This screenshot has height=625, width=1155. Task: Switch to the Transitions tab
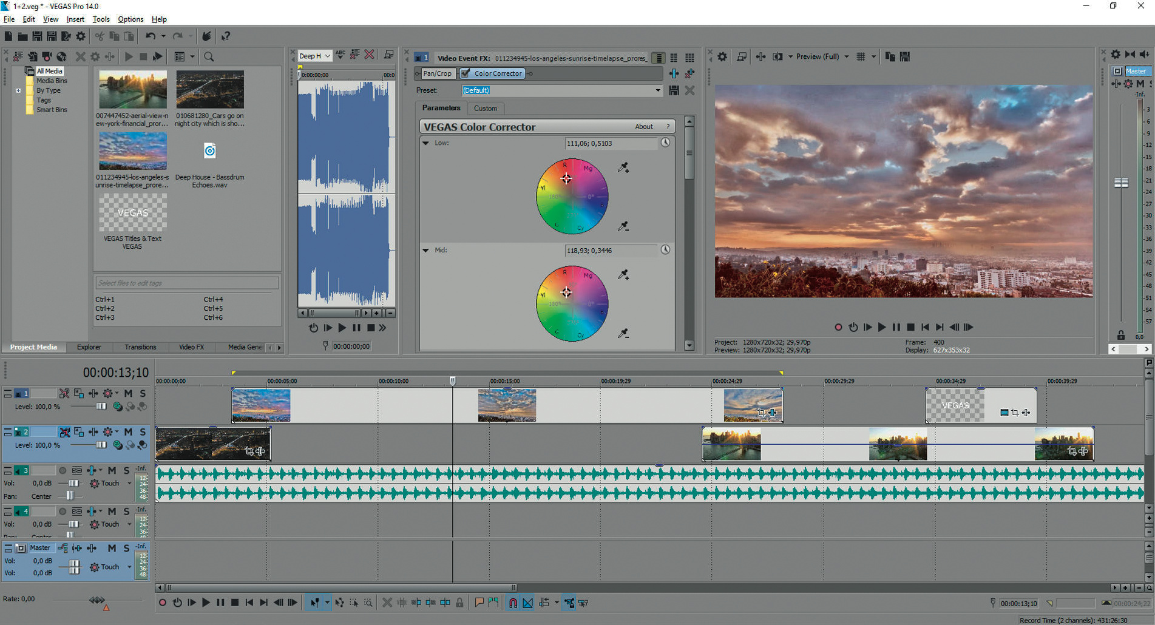point(140,347)
